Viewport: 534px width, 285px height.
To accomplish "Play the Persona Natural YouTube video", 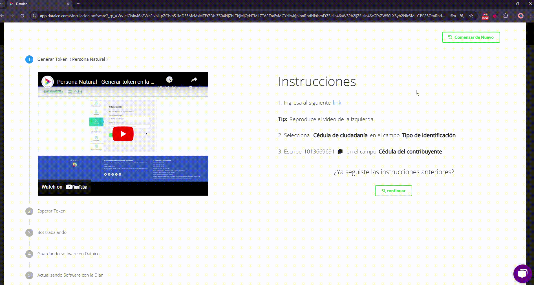I will pyautogui.click(x=123, y=134).
